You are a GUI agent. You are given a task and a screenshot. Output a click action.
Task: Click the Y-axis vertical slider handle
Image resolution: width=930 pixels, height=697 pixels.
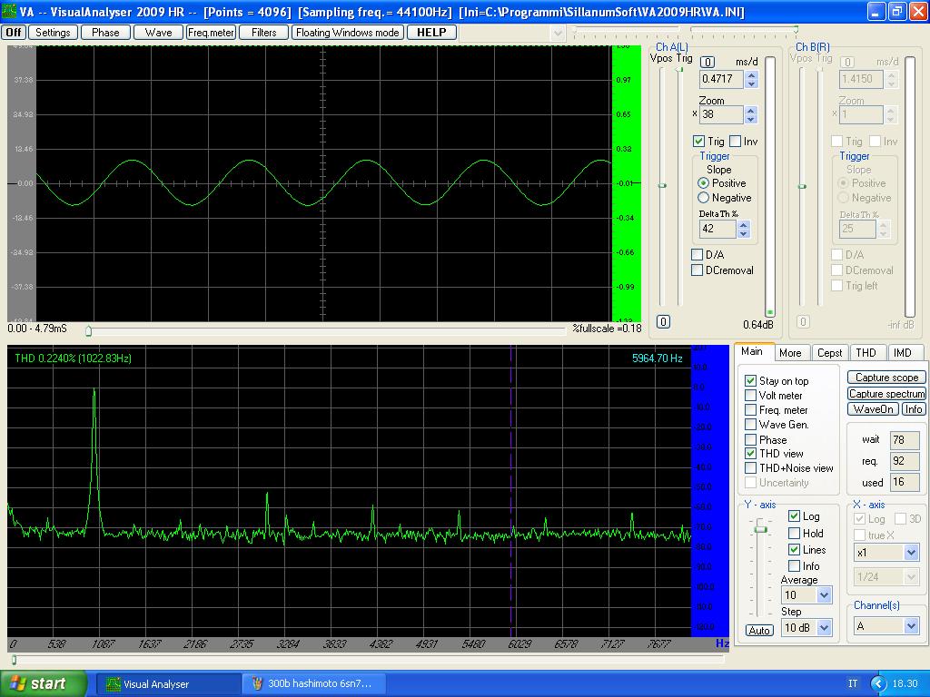pos(760,528)
